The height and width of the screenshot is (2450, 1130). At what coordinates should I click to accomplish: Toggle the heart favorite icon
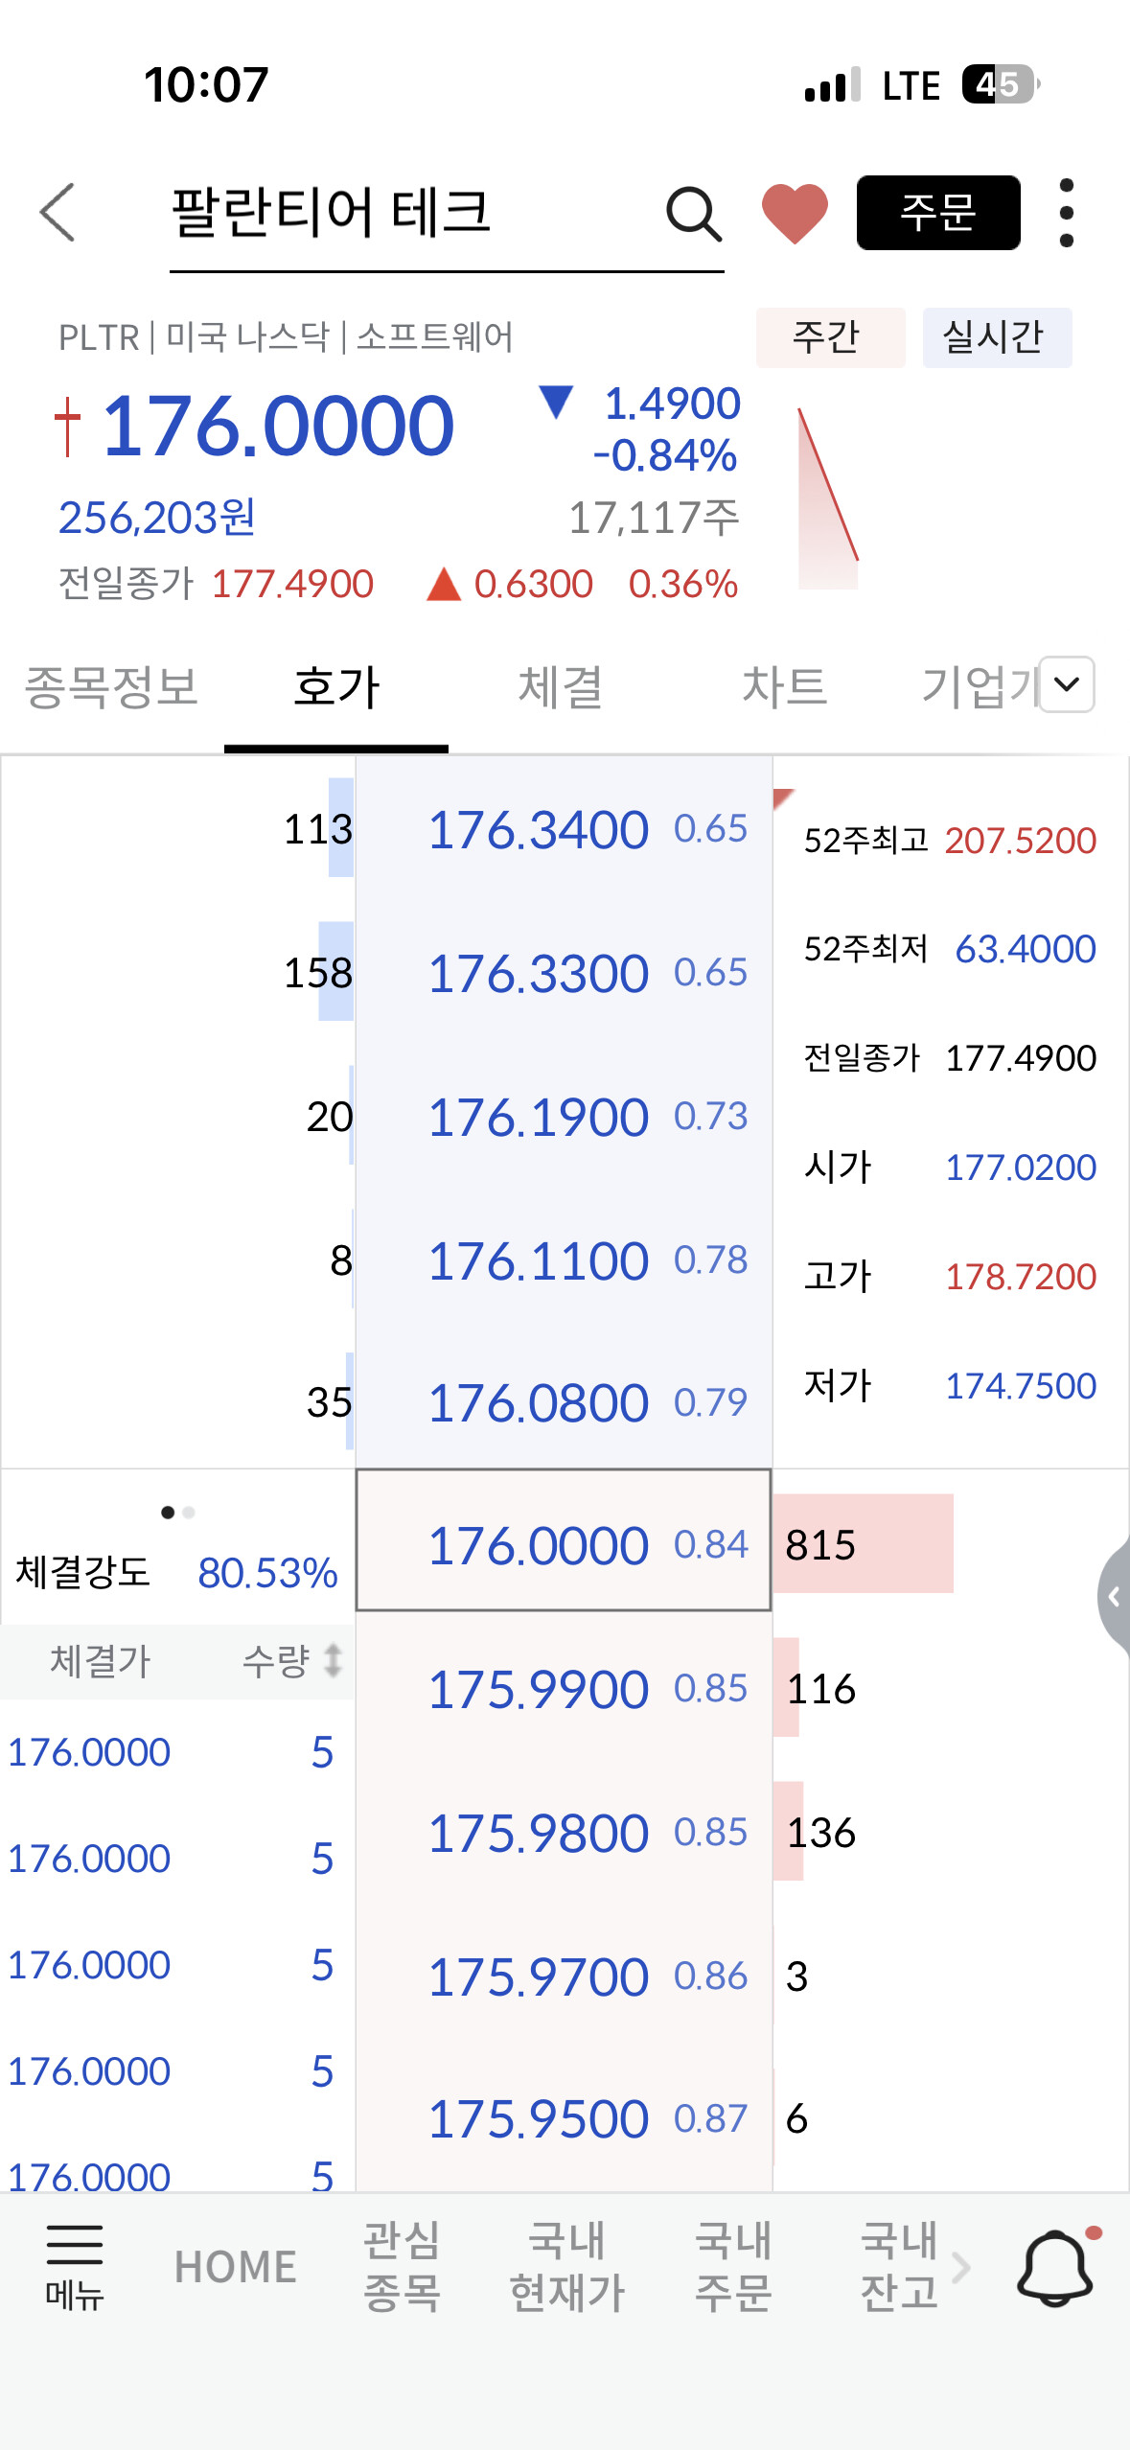tap(795, 213)
